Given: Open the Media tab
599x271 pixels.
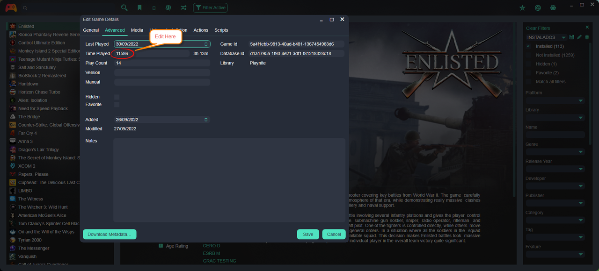Looking at the screenshot, I should (137, 30).
